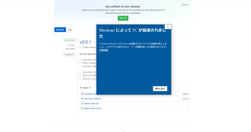Open the Compare dropdown
The image size is (251, 132).
69,54
